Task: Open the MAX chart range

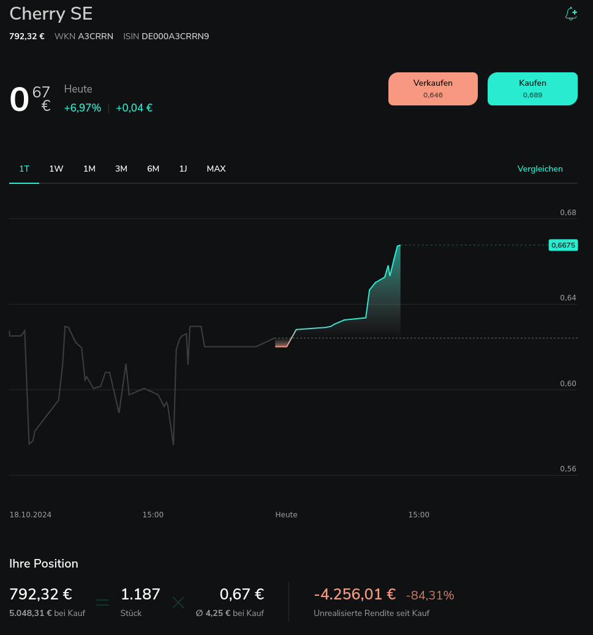Action: coord(216,169)
